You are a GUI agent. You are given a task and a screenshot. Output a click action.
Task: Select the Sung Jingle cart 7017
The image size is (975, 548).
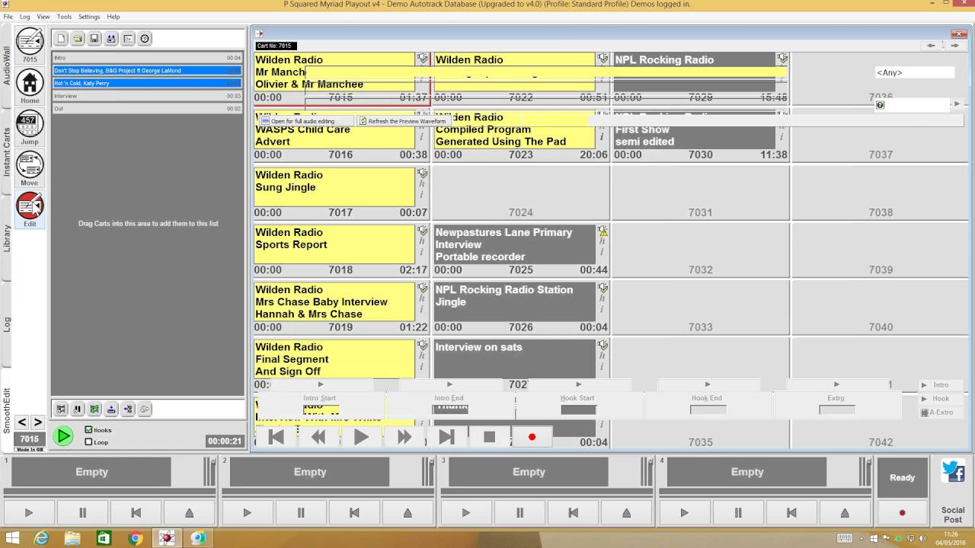tap(341, 193)
